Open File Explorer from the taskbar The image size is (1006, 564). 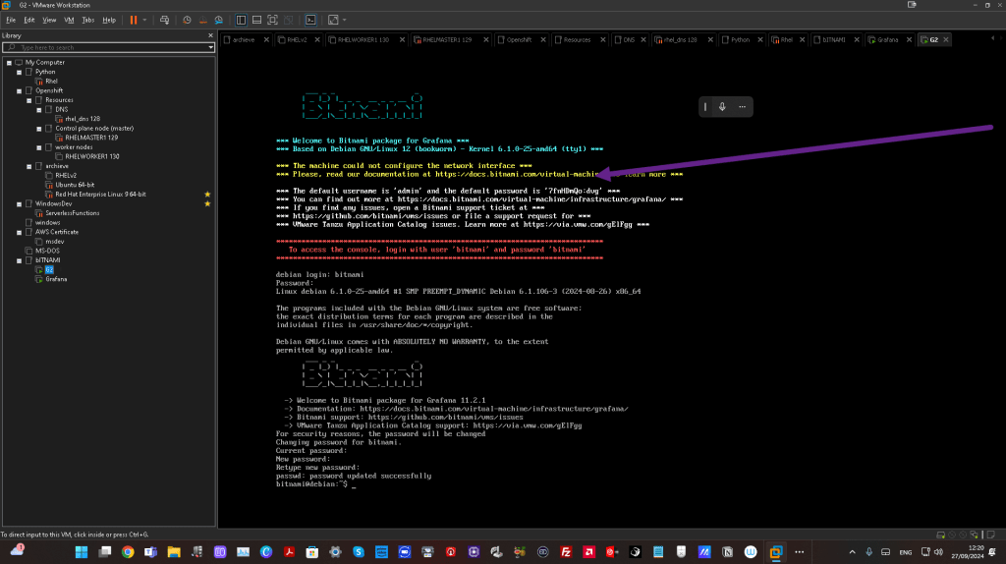tap(174, 552)
